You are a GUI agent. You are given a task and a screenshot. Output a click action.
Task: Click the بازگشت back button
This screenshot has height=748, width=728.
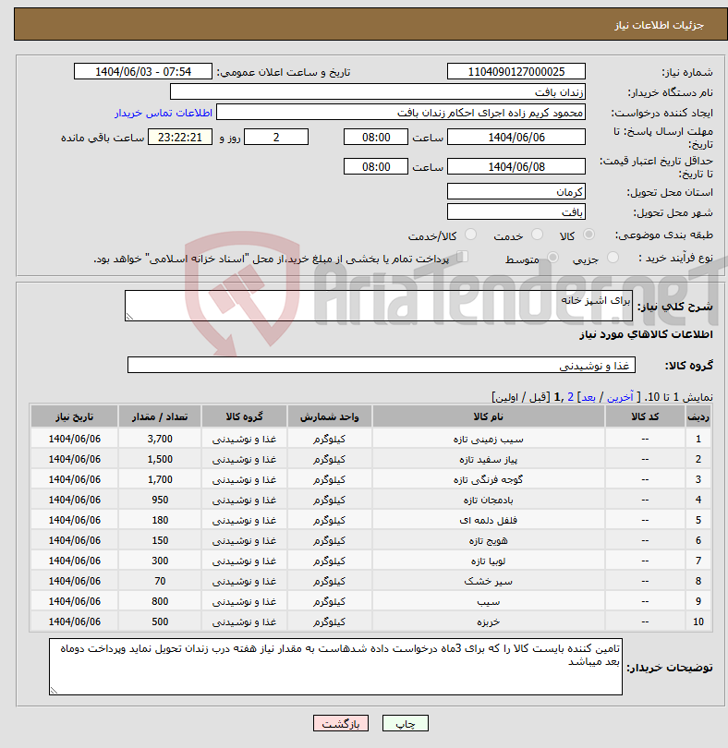pyautogui.click(x=340, y=723)
